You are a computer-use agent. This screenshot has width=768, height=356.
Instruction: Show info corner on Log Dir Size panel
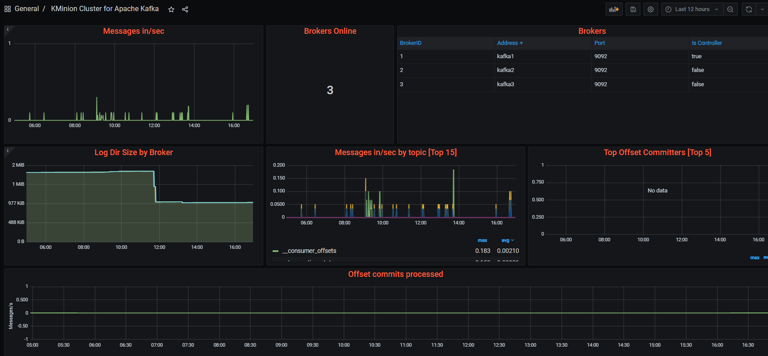[x=8, y=151]
